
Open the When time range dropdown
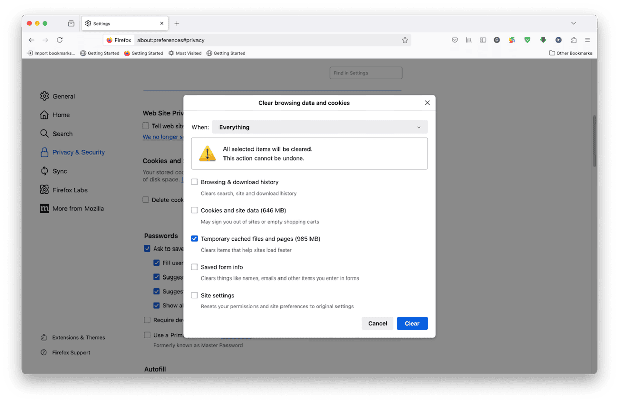coord(320,127)
